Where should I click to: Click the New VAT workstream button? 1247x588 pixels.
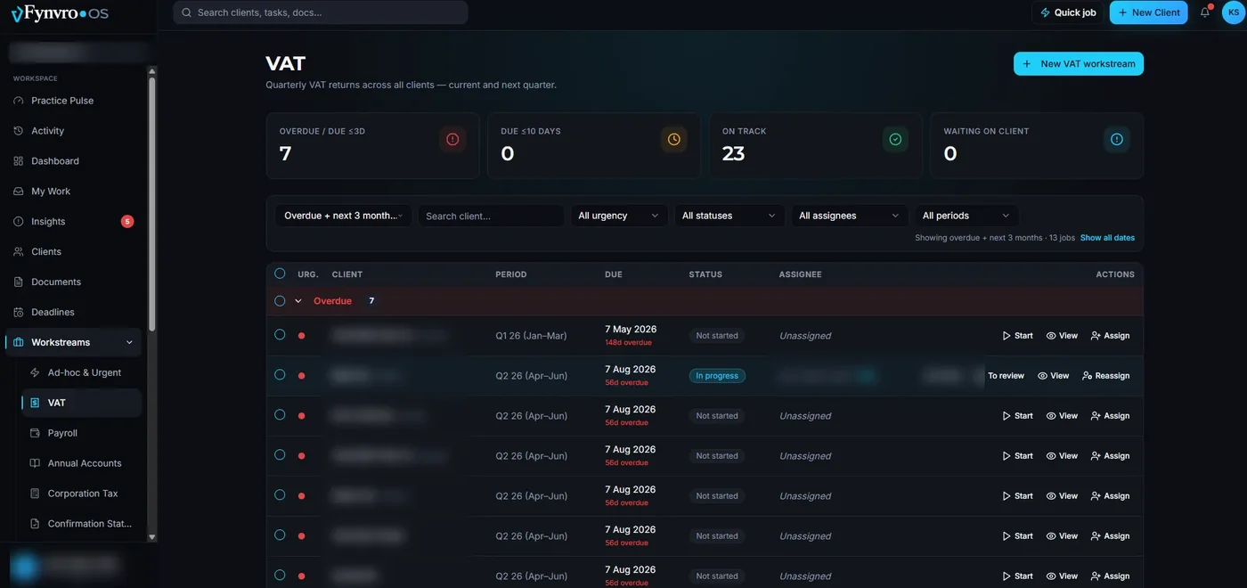(1079, 64)
